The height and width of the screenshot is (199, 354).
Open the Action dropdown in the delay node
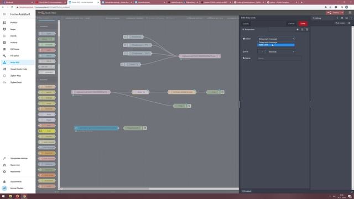[276, 39]
